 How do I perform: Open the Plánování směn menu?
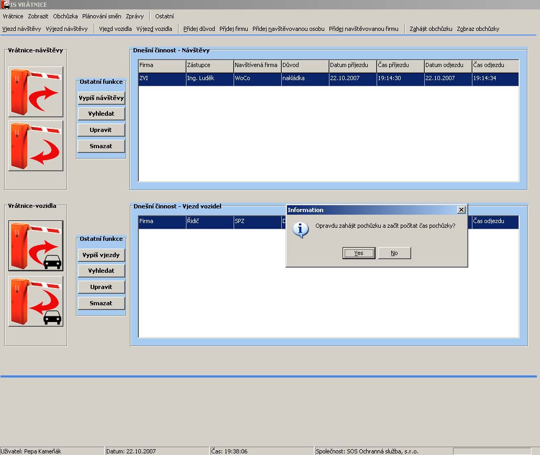[102, 16]
